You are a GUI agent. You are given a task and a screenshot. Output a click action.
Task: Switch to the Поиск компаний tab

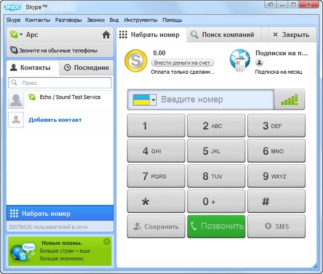pos(224,35)
